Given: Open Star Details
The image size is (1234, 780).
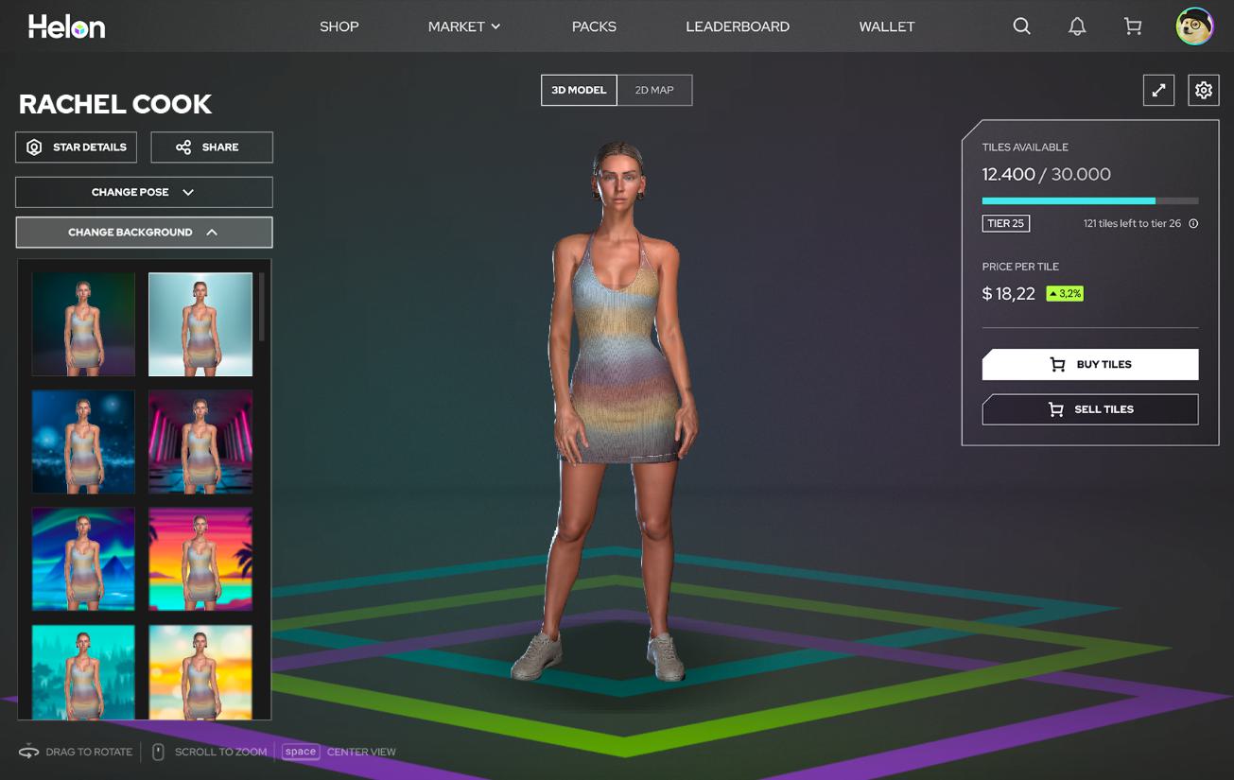Looking at the screenshot, I should [77, 147].
